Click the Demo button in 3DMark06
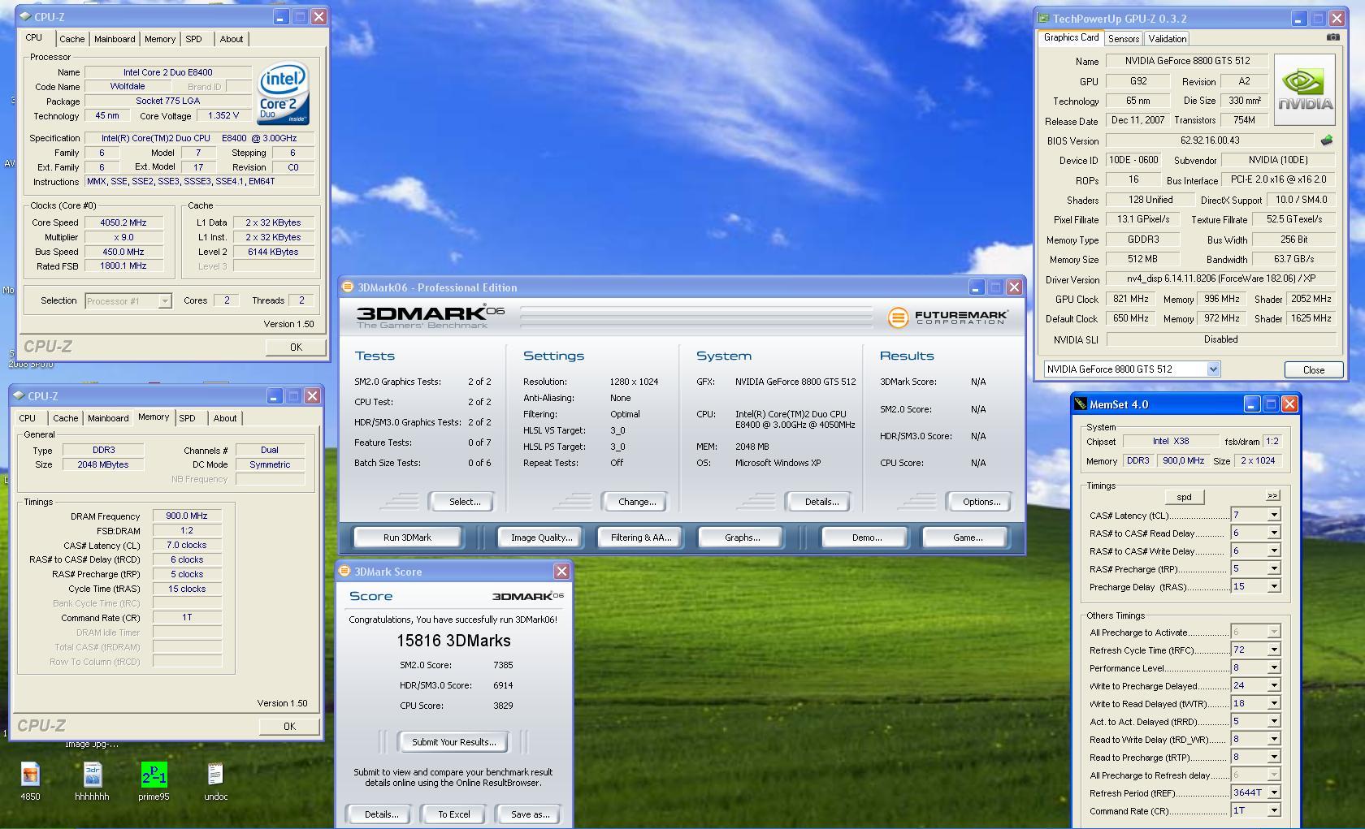 867,538
